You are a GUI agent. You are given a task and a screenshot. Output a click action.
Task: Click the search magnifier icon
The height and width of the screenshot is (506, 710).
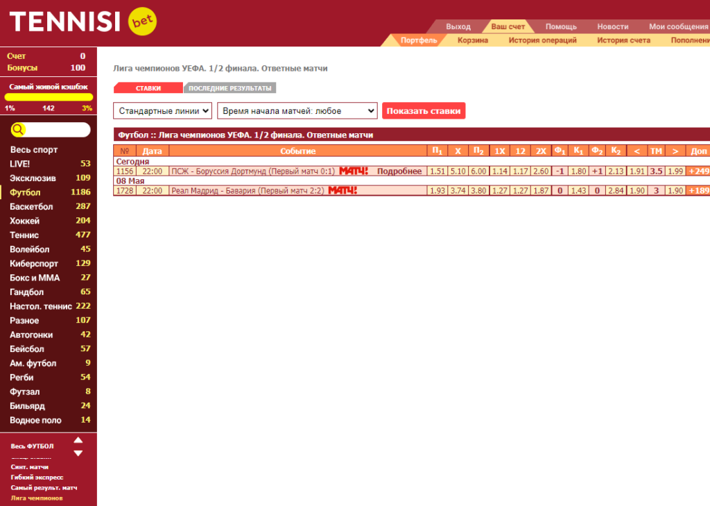(x=18, y=130)
